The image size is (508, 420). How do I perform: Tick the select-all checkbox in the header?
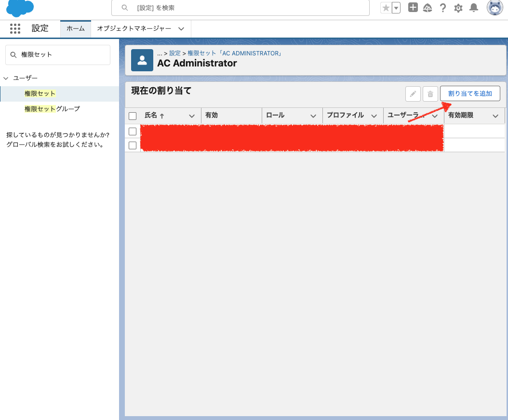tap(133, 116)
